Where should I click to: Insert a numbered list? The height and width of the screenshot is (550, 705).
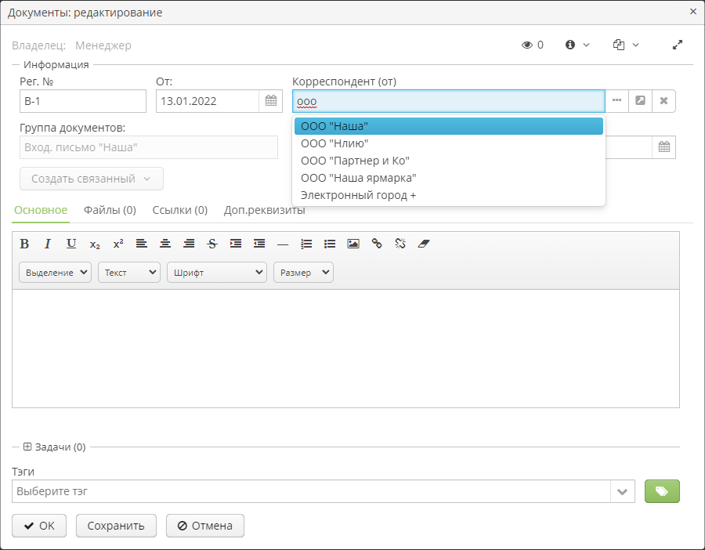[306, 244]
